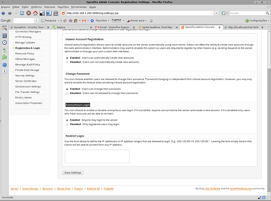Click the green Configurações globe icon
Screen dimensions: 271x201
click(247, 21)
